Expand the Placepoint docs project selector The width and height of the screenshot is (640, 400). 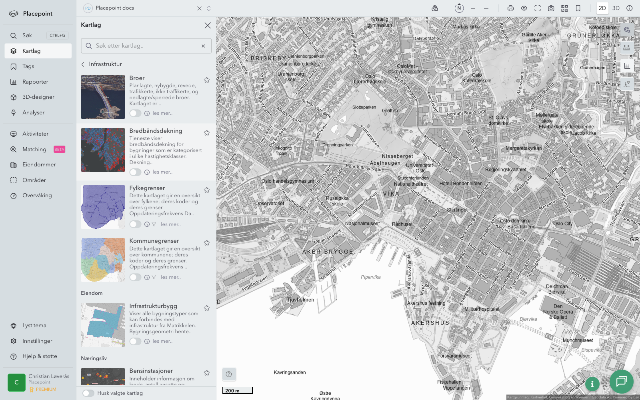pyautogui.click(x=209, y=8)
